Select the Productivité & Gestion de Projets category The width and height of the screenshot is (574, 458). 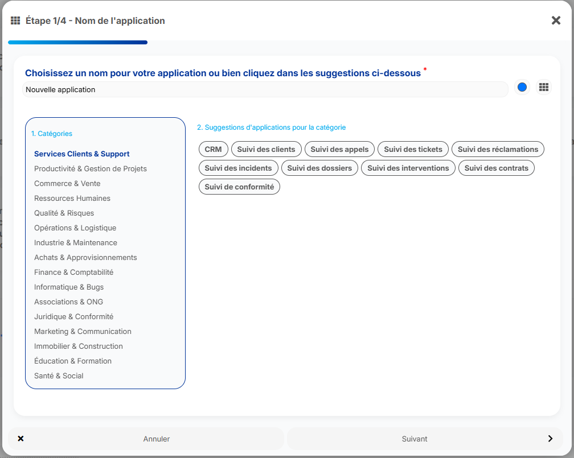click(91, 168)
